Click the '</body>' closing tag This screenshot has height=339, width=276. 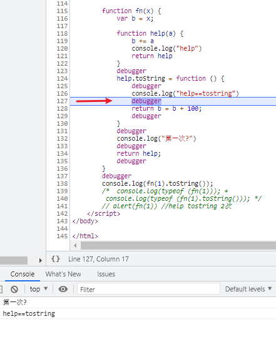click(x=85, y=221)
